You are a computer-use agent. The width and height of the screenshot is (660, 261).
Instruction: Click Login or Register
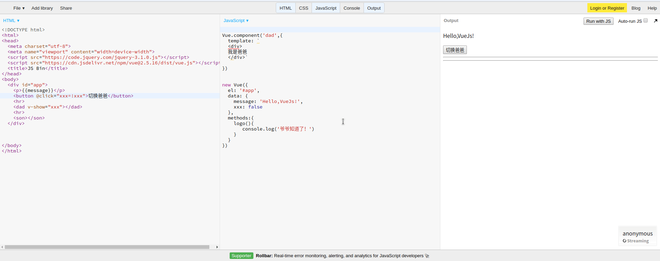(x=607, y=8)
